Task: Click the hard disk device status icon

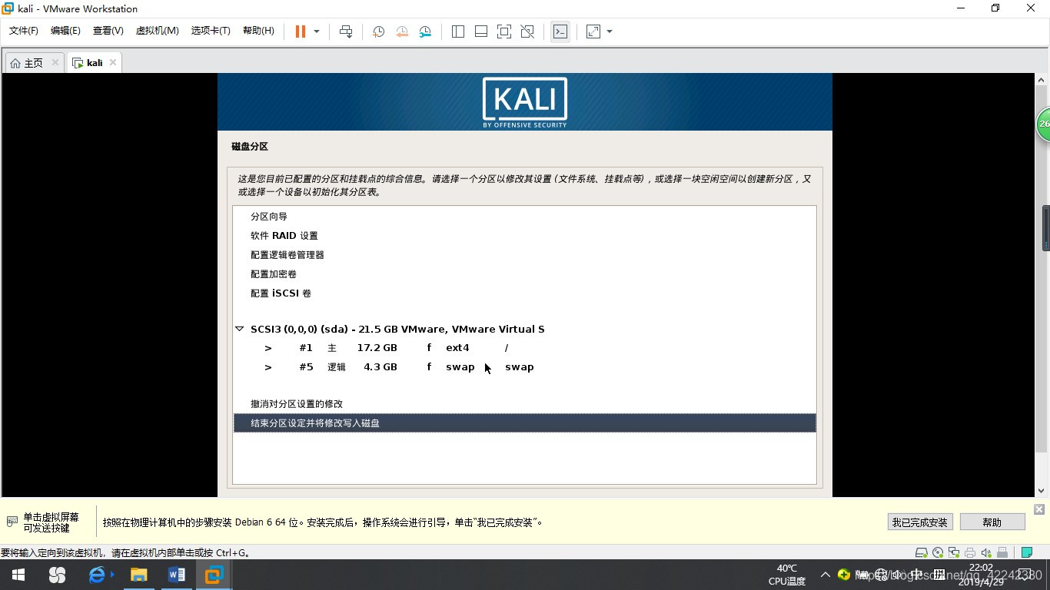Action: click(x=921, y=552)
